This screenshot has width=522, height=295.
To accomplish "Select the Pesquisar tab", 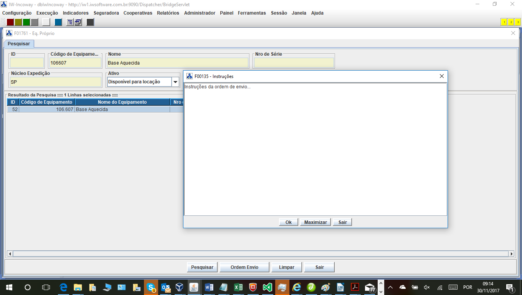I will (18, 44).
